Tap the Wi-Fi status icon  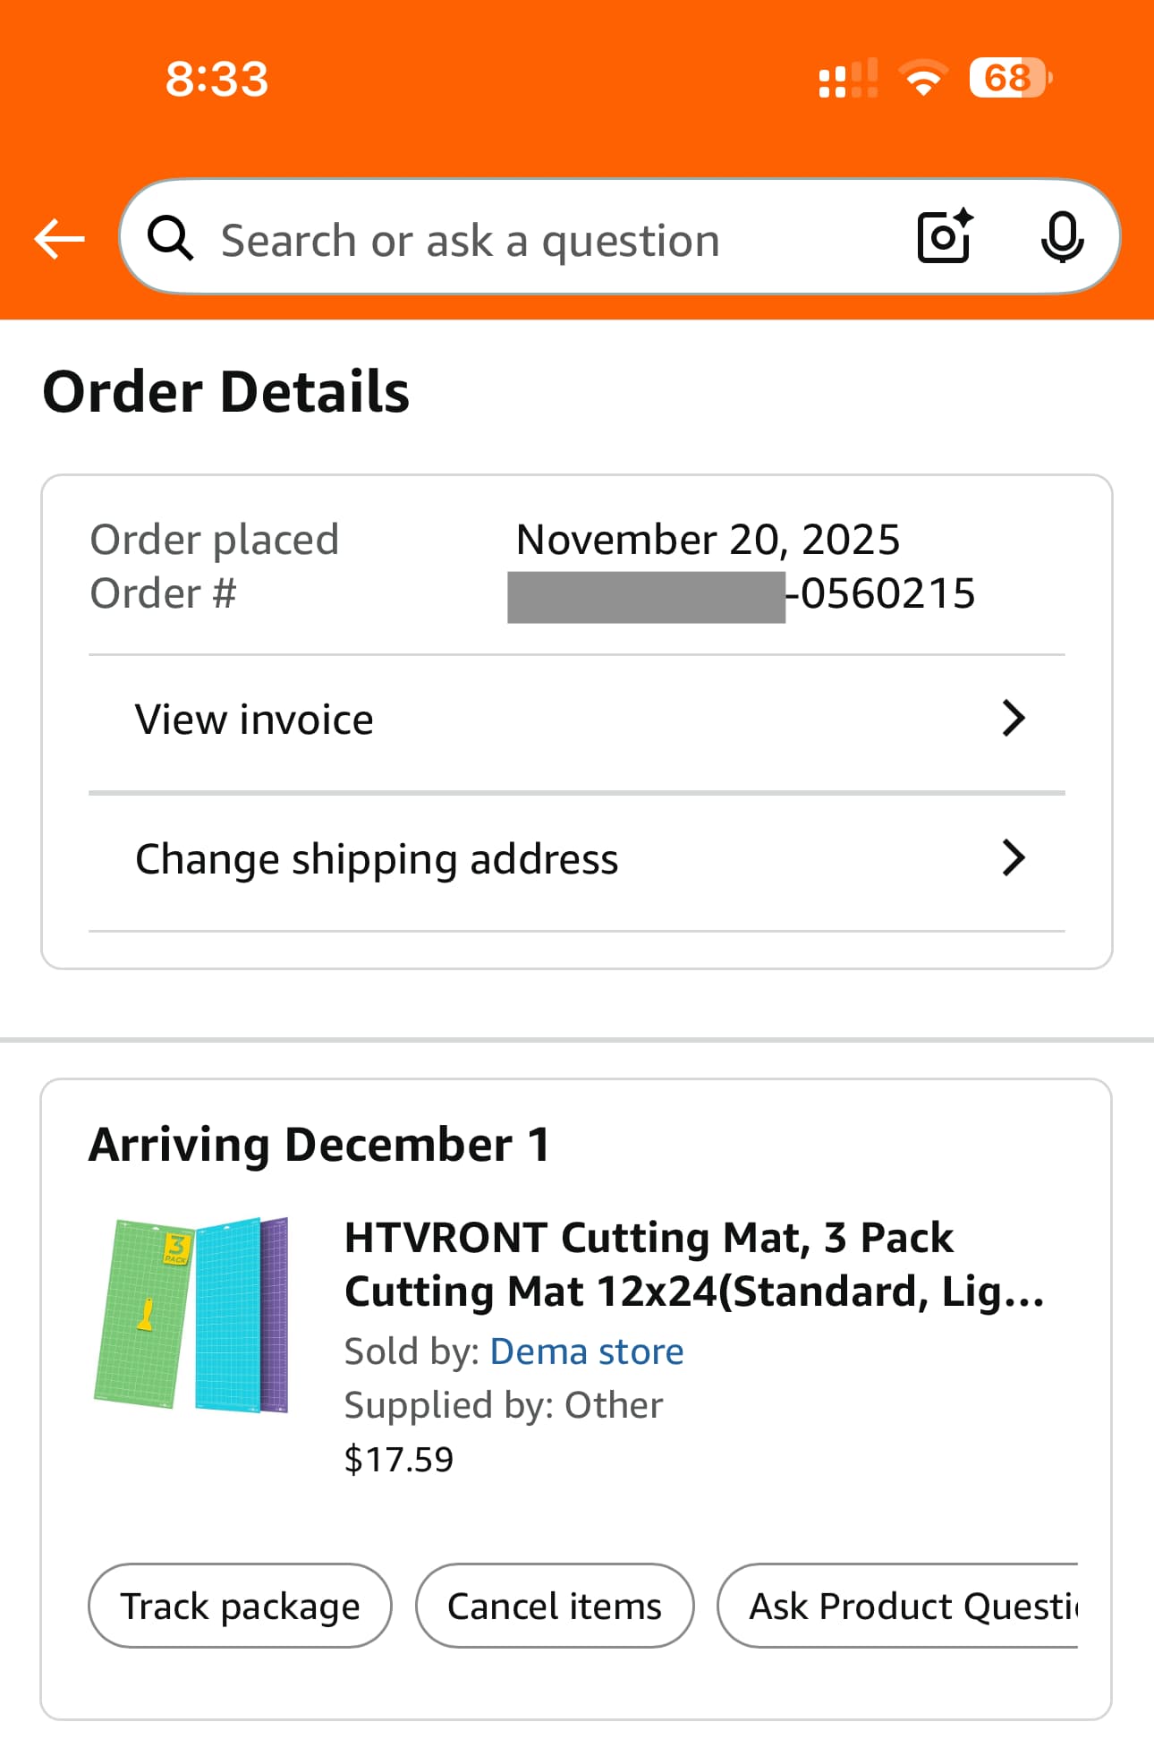[923, 79]
